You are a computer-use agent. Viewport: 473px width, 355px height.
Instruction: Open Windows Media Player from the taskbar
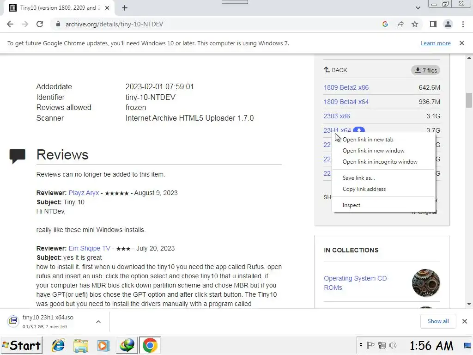pos(103,346)
